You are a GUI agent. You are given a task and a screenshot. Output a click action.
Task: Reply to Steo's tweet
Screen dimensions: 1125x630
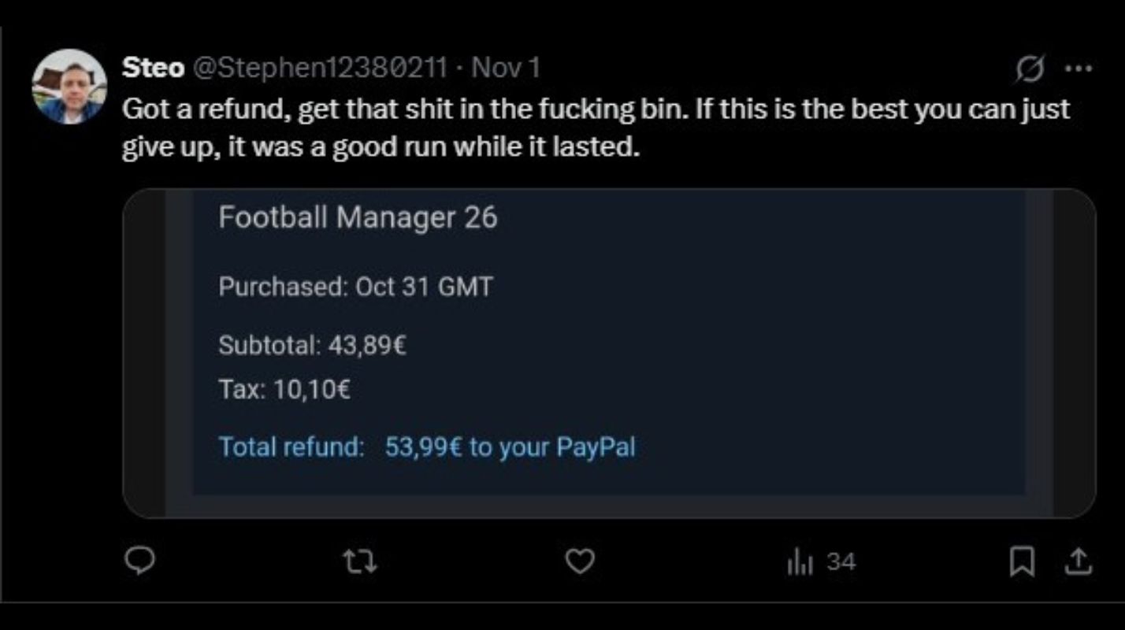[x=139, y=561]
